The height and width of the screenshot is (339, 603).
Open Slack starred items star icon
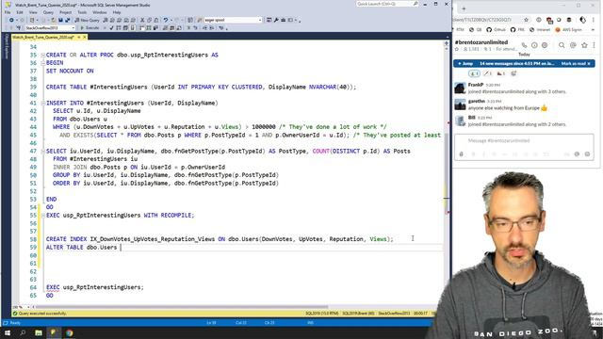584,45
